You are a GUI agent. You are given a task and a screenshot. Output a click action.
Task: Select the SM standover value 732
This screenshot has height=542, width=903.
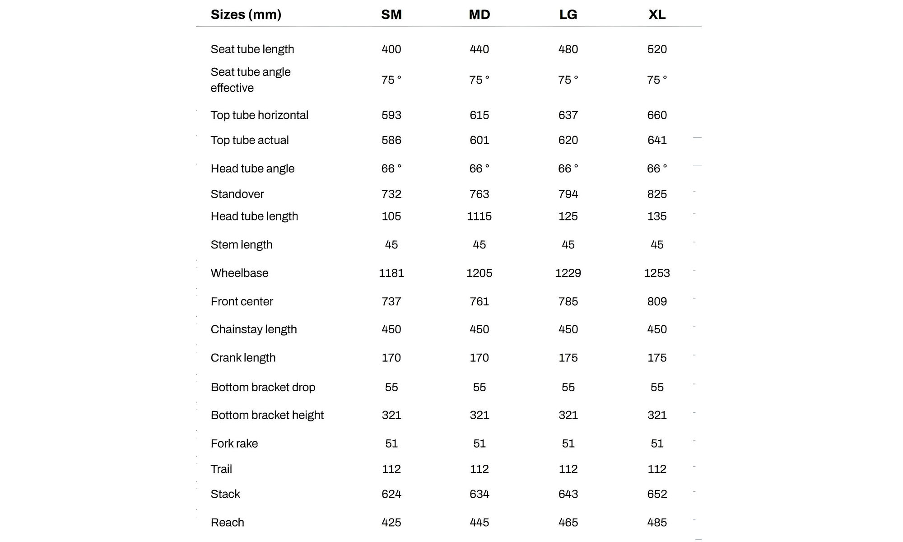(391, 194)
